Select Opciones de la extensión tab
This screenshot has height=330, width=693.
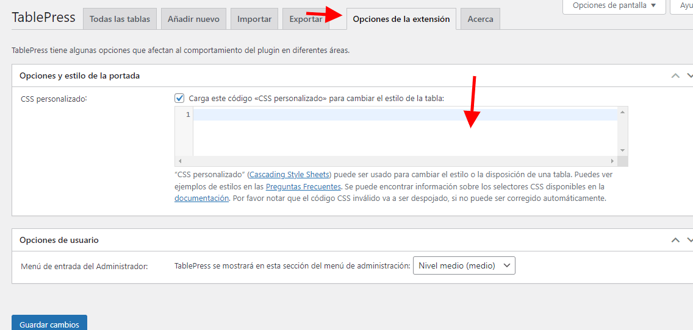[401, 19]
